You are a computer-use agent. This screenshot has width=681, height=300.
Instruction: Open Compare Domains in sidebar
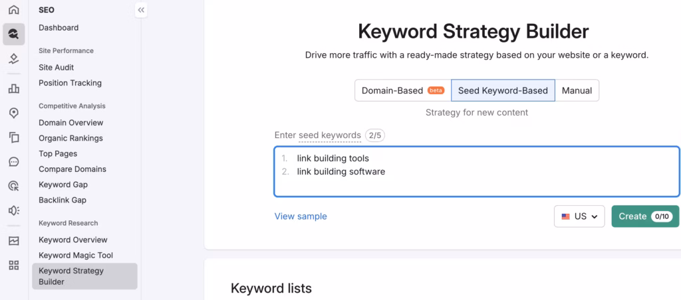pos(72,169)
